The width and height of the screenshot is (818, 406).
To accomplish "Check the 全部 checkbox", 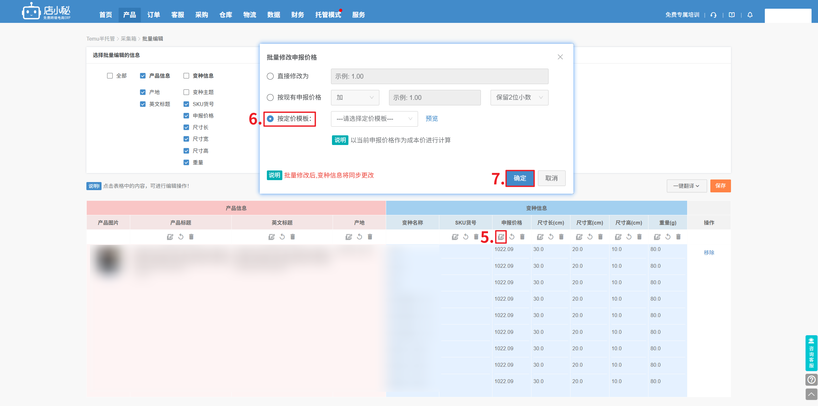I will pos(110,76).
